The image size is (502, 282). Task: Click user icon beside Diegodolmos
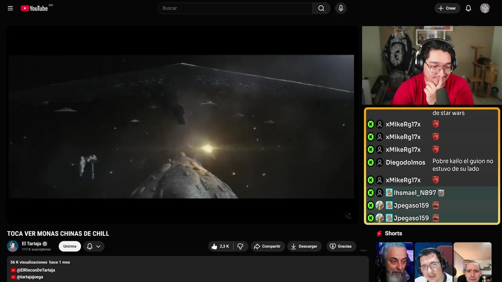pos(380,162)
